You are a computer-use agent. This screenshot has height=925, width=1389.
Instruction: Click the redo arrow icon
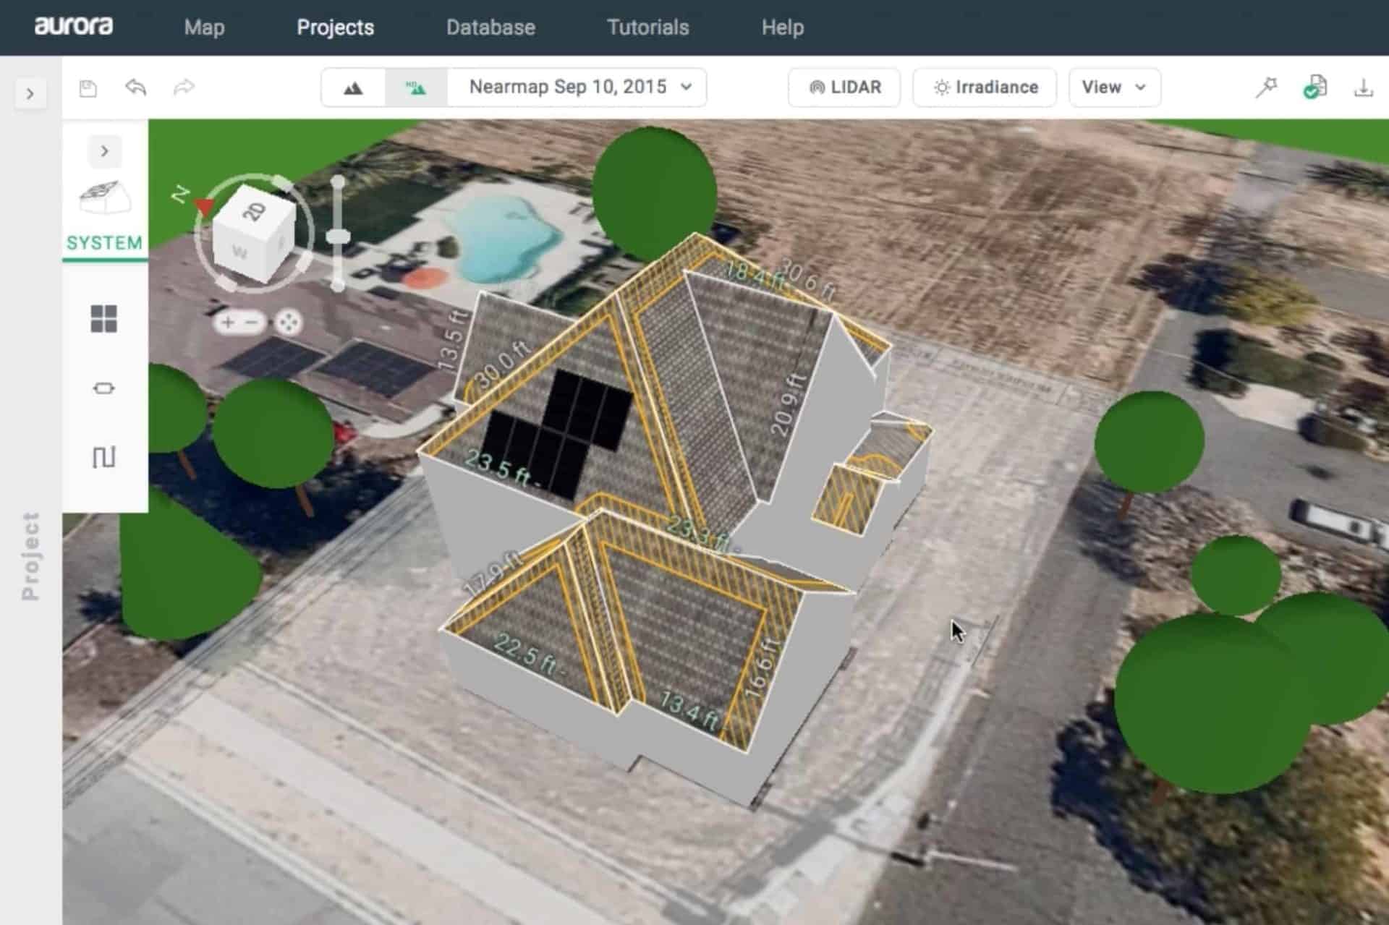[x=184, y=88]
